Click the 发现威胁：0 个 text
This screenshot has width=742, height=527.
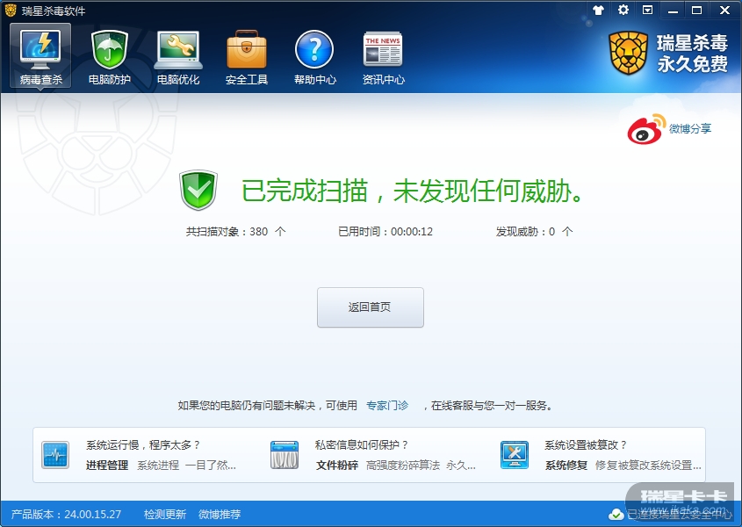tap(534, 232)
